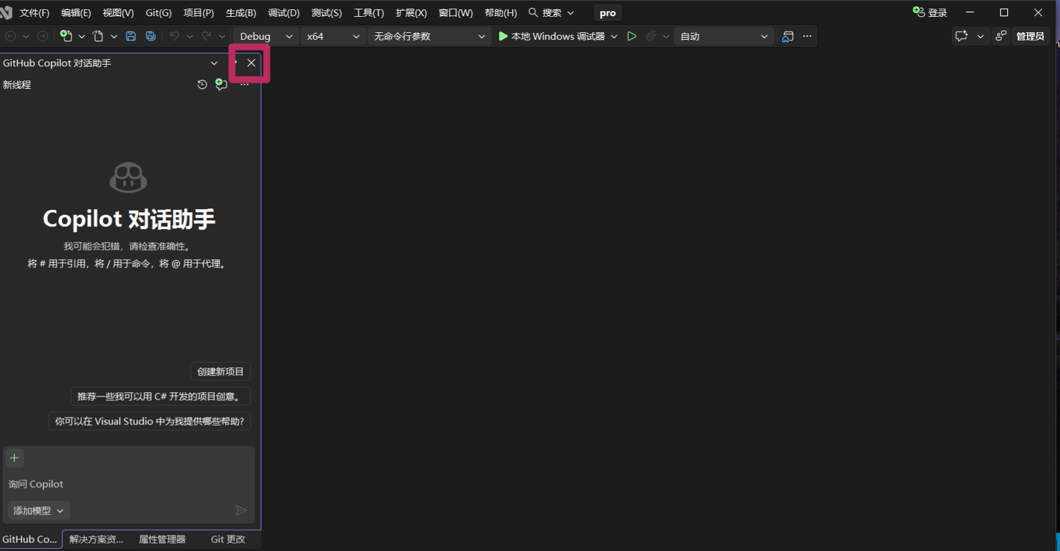Close the GitHub Copilot 对话助手 panel
Viewport: 1060px width, 551px height.
[251, 63]
